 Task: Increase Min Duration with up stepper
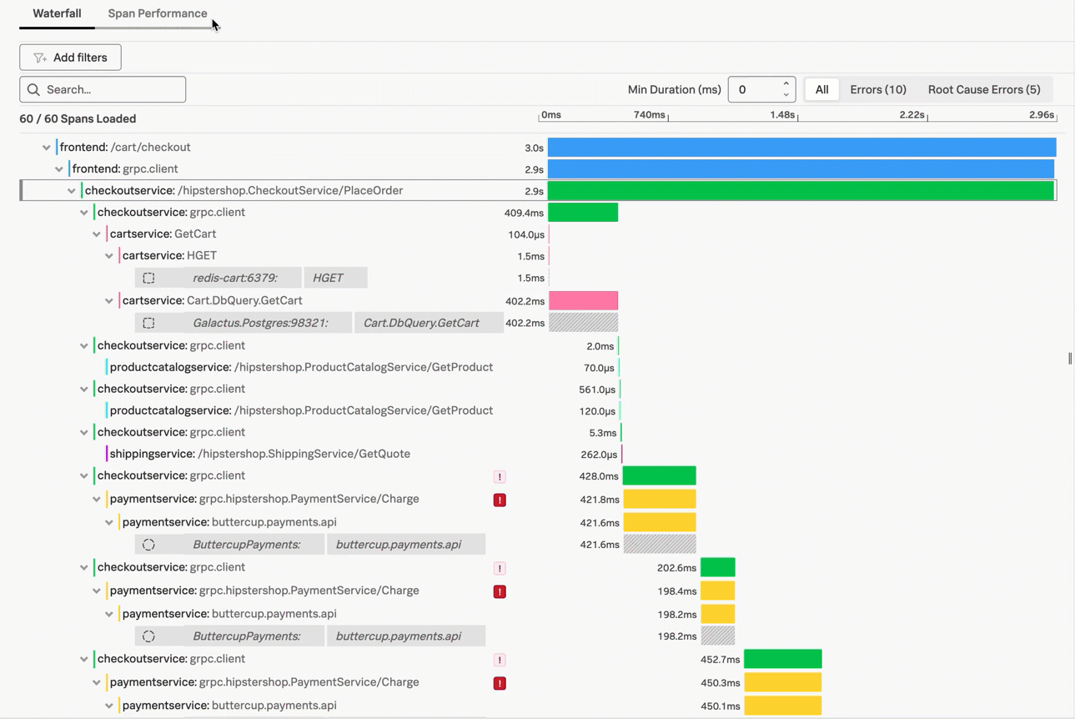click(x=786, y=84)
